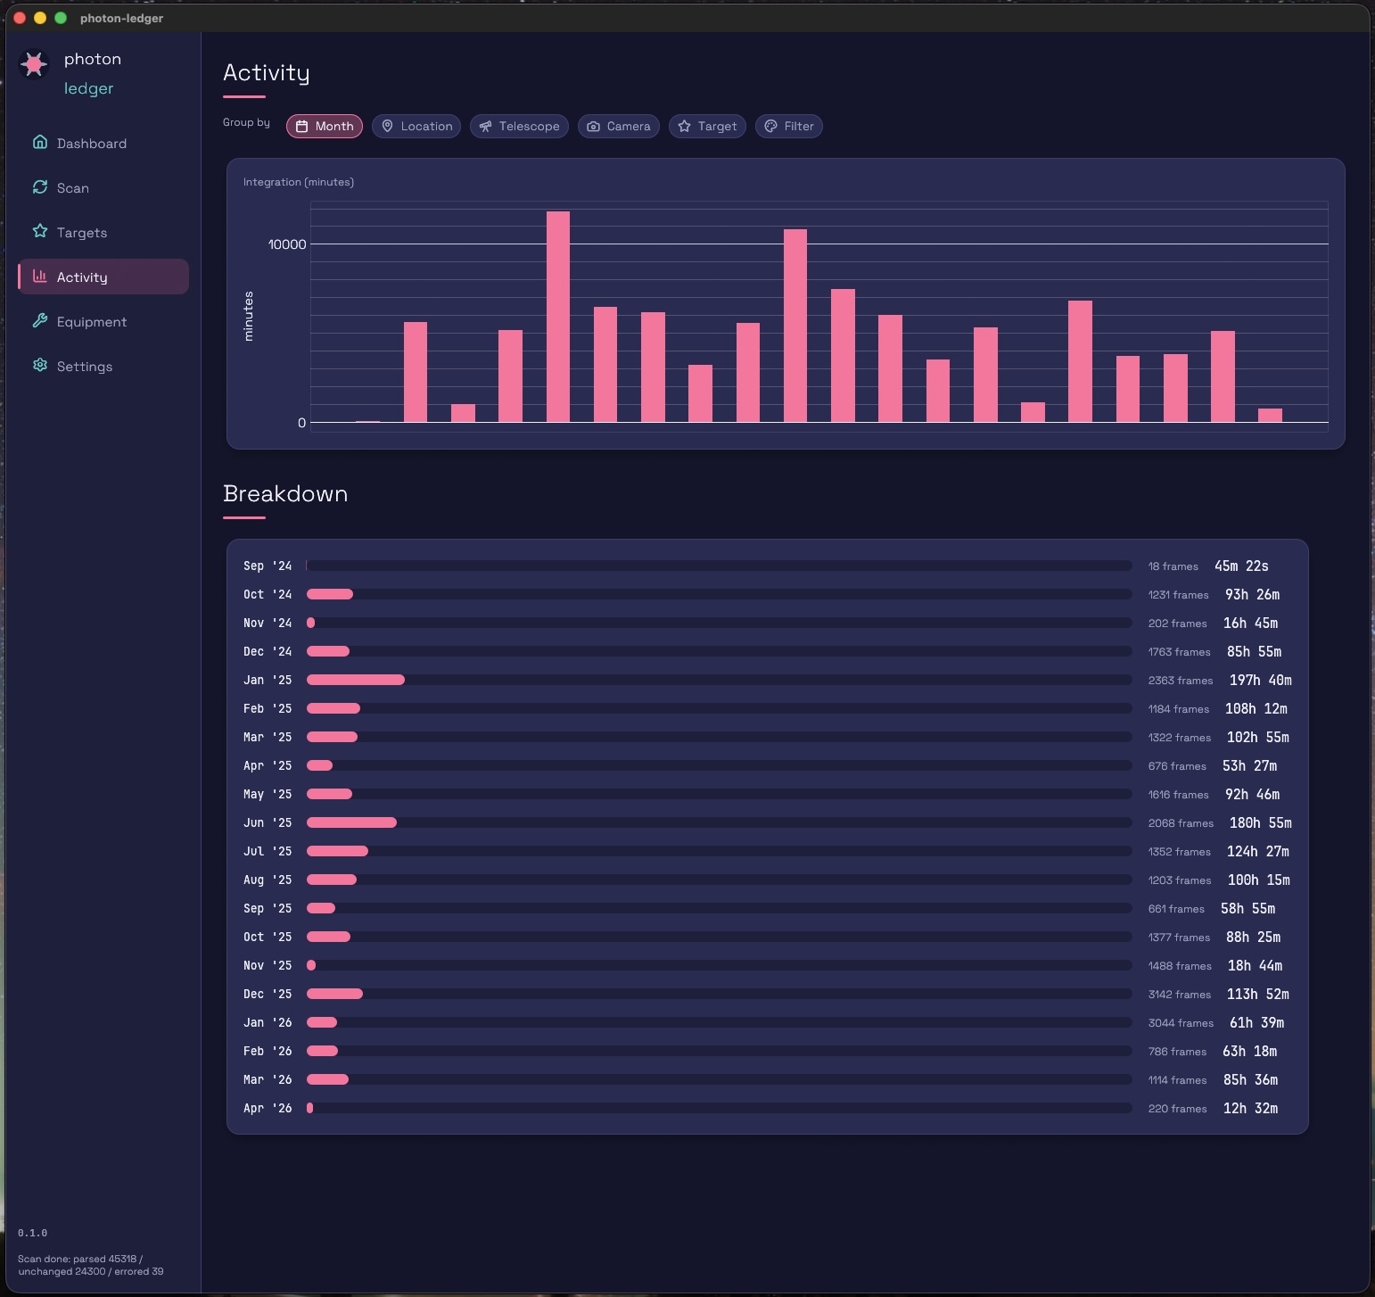This screenshot has width=1375, height=1297.
Task: Select the Activity sidebar item
Action: [x=103, y=277]
